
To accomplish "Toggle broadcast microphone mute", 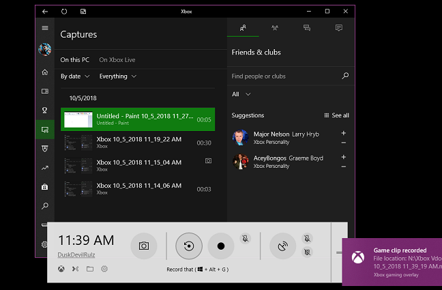I will [307, 239].
